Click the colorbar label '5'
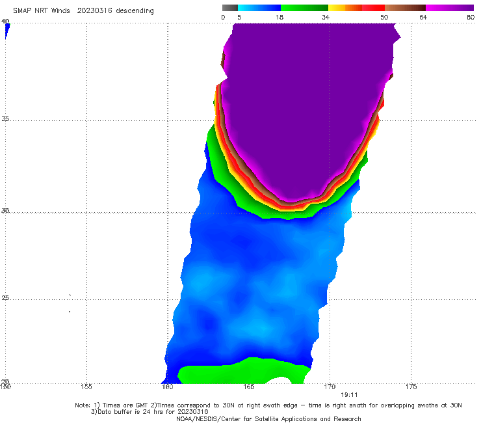Screen dimensions: 481x423 (x=239, y=17)
